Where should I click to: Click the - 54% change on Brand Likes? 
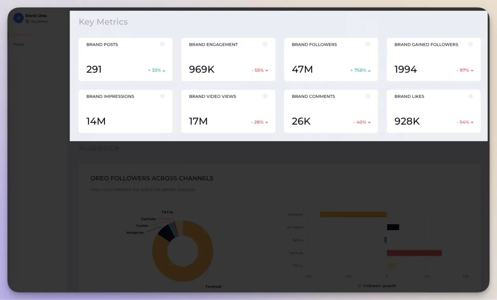pyautogui.click(x=465, y=122)
